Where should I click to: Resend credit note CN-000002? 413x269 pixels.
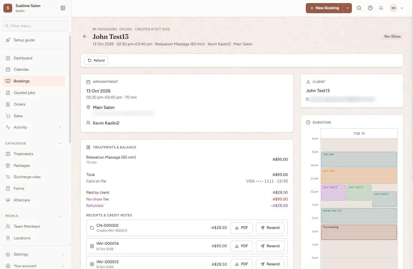click(270, 228)
